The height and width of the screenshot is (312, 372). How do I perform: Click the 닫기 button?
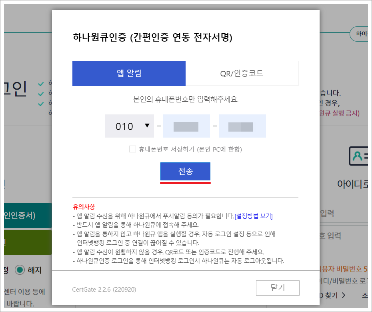(278, 288)
